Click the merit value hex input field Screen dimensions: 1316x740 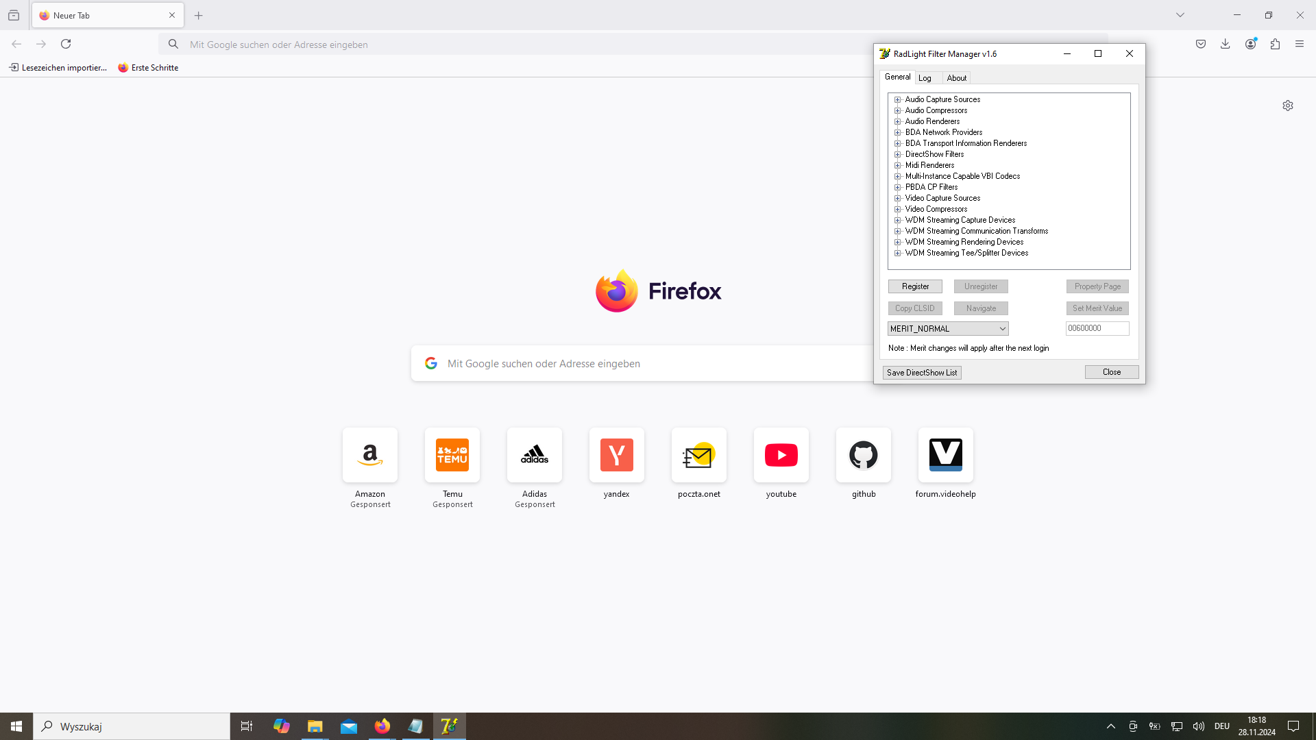[x=1097, y=328]
